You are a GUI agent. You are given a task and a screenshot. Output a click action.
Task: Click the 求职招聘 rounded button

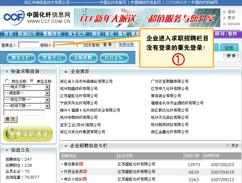click(83, 58)
